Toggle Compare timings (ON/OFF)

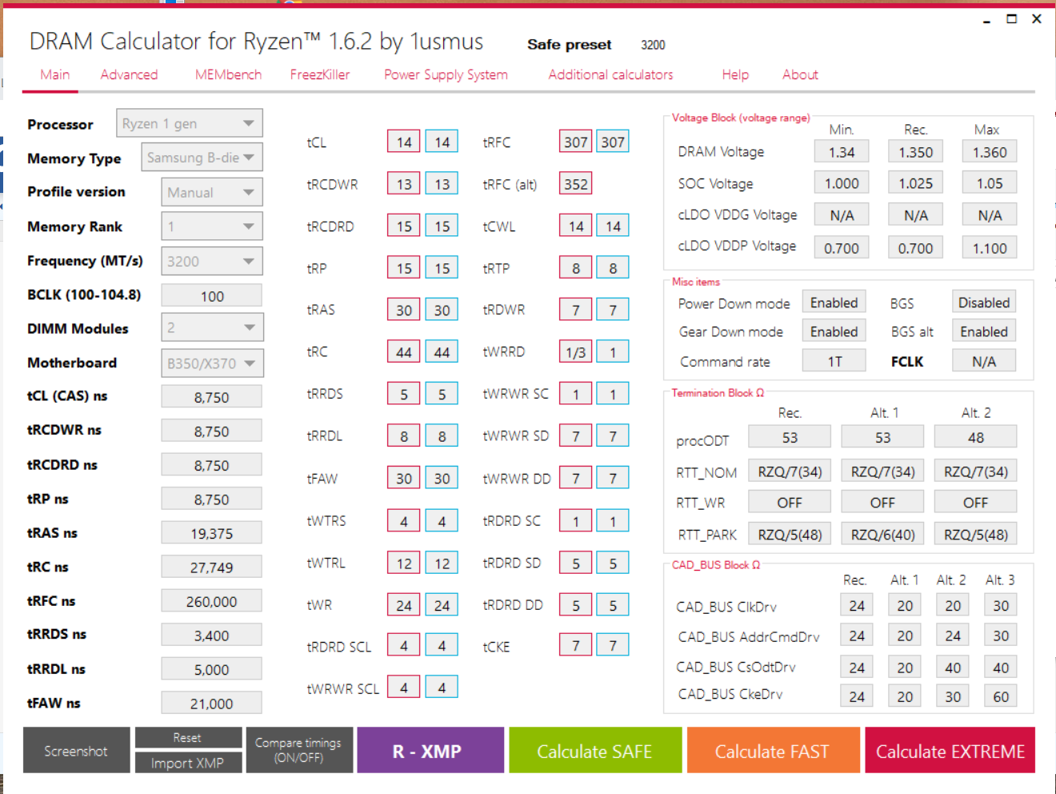[x=298, y=750]
